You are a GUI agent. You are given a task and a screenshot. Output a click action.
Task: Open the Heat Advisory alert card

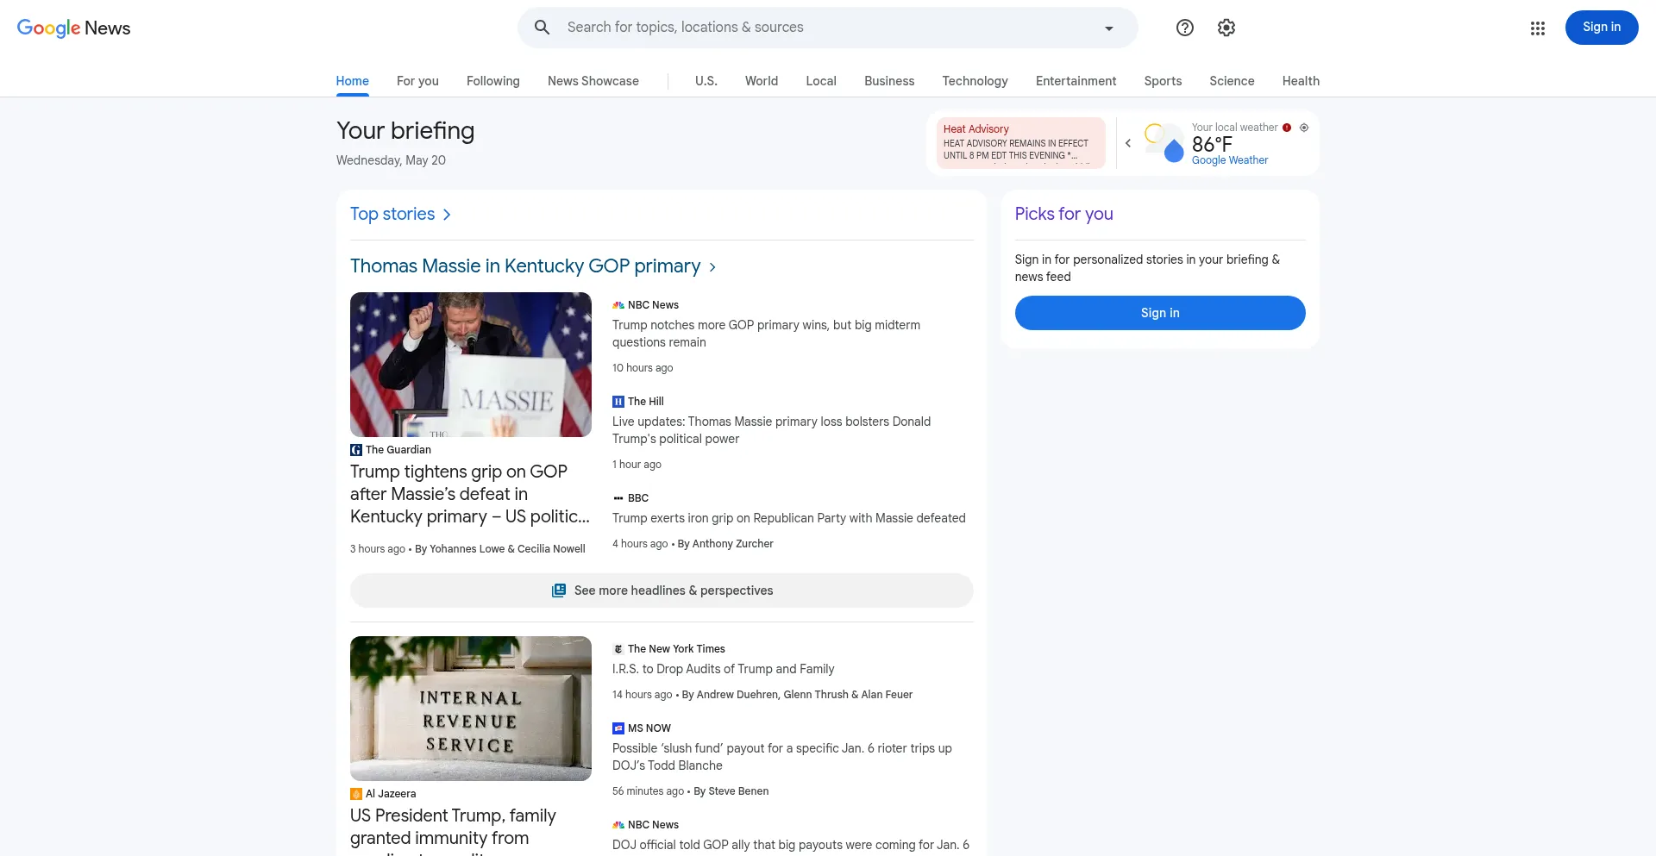(1021, 143)
